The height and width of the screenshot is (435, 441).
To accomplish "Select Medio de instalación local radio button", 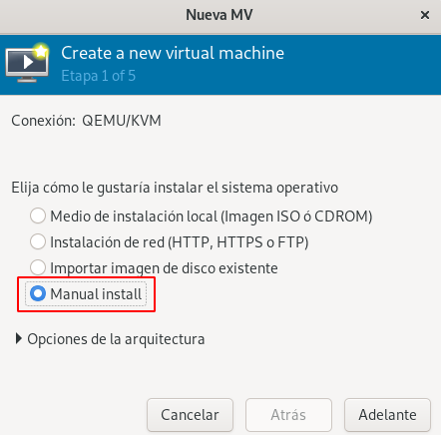I will point(38,216).
